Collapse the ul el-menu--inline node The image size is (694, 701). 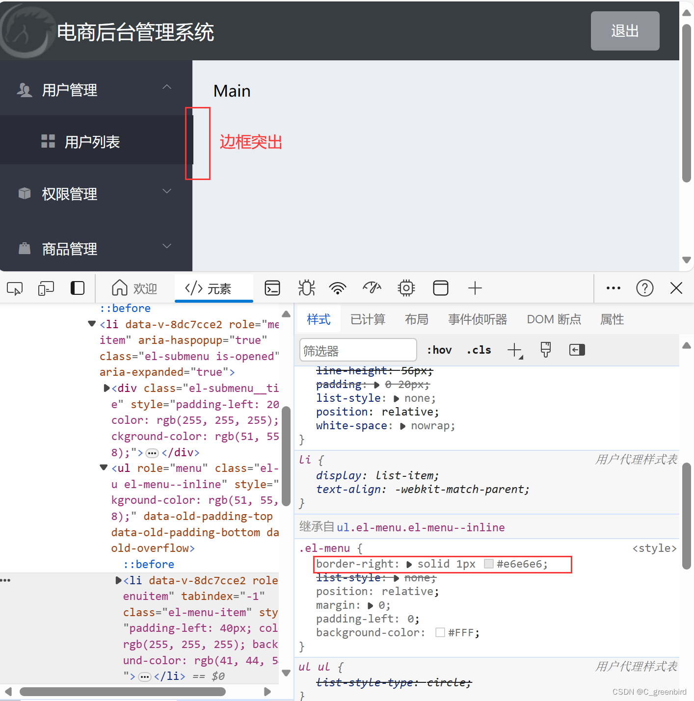(x=104, y=467)
